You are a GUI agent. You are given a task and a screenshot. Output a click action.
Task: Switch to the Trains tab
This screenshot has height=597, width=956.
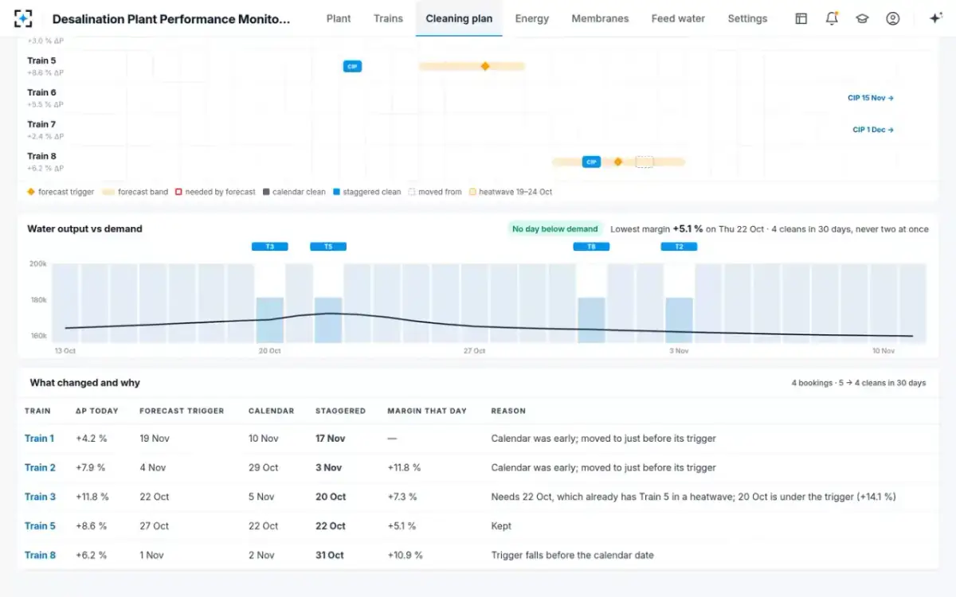coord(388,18)
